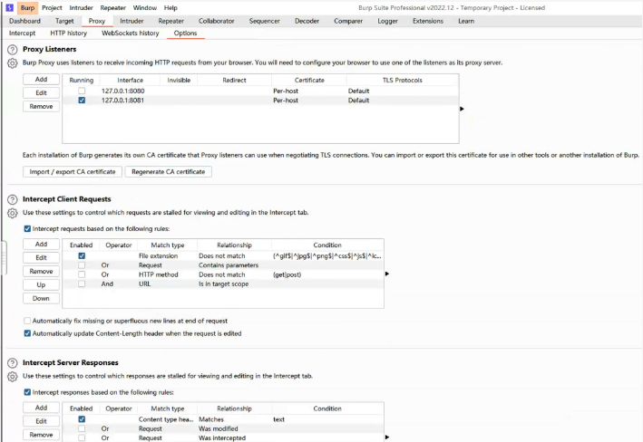Add a client request interception rule
The height and width of the screenshot is (442, 643).
pyautogui.click(x=41, y=245)
